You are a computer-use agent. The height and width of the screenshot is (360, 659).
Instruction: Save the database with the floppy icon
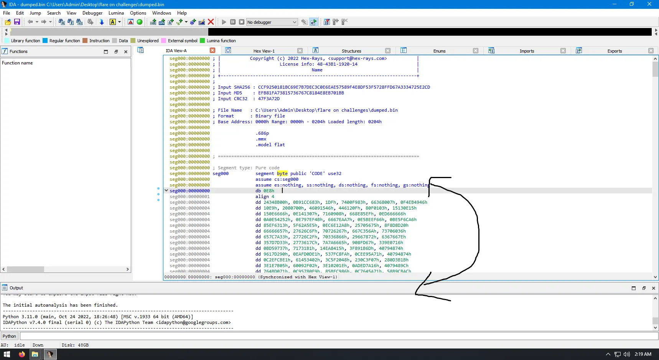pyautogui.click(x=17, y=22)
